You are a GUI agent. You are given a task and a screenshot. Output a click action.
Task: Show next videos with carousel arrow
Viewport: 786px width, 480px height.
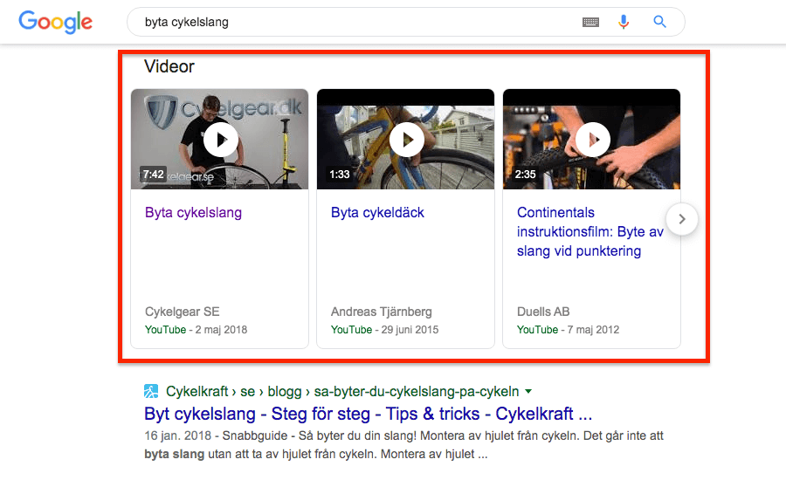point(682,219)
